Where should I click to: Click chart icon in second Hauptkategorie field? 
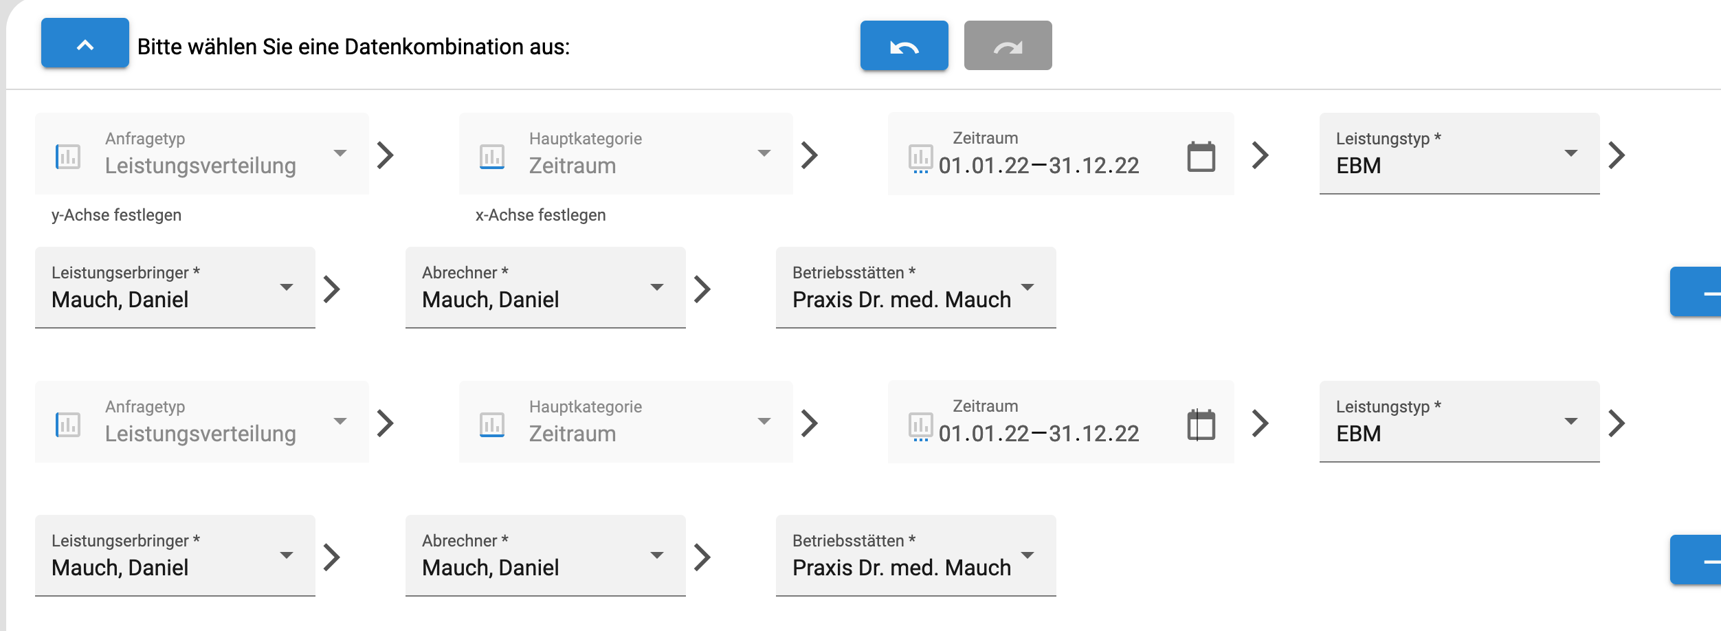(x=492, y=425)
